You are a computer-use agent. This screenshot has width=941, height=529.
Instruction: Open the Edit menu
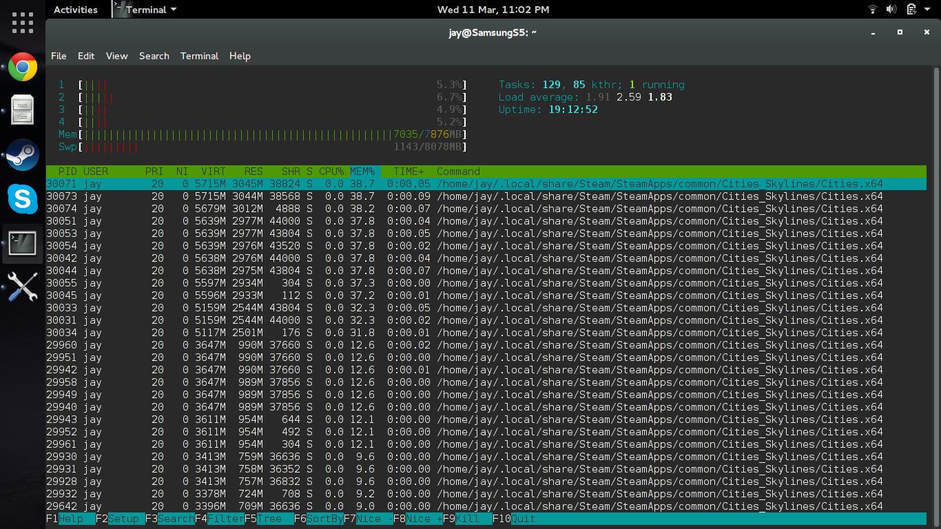pyautogui.click(x=86, y=56)
